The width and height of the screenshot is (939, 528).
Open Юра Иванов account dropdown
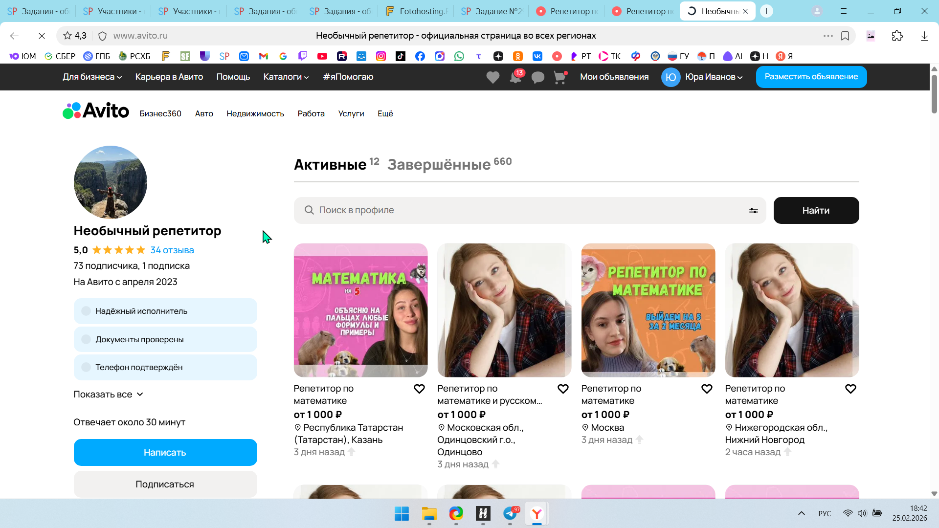tap(714, 77)
